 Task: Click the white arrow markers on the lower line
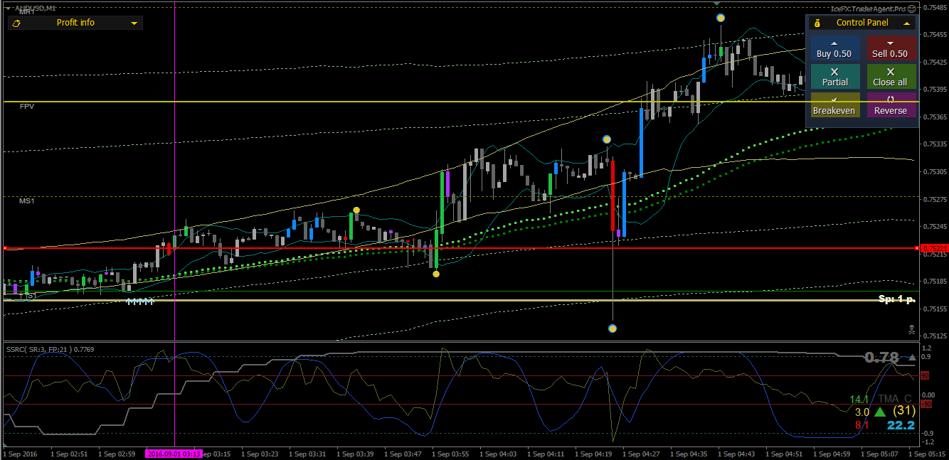coord(140,301)
